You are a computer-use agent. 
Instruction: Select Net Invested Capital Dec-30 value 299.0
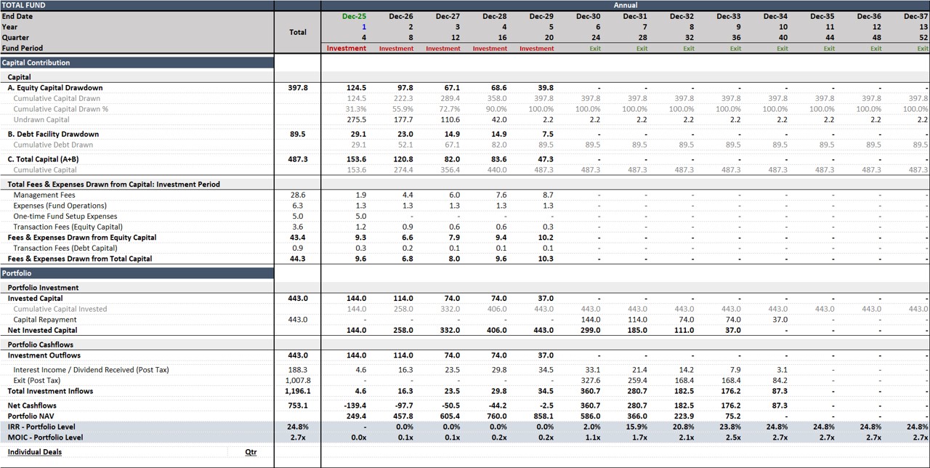[x=591, y=330]
